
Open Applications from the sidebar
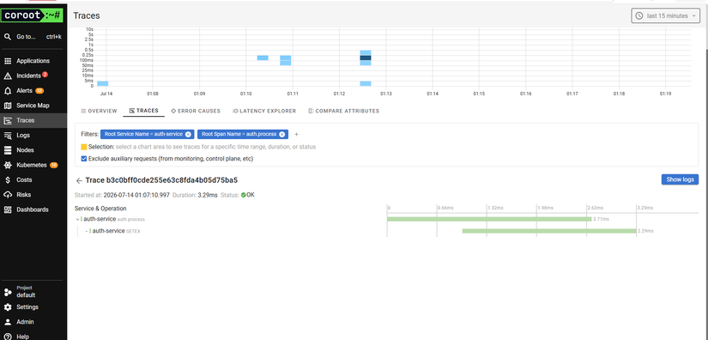(x=33, y=61)
